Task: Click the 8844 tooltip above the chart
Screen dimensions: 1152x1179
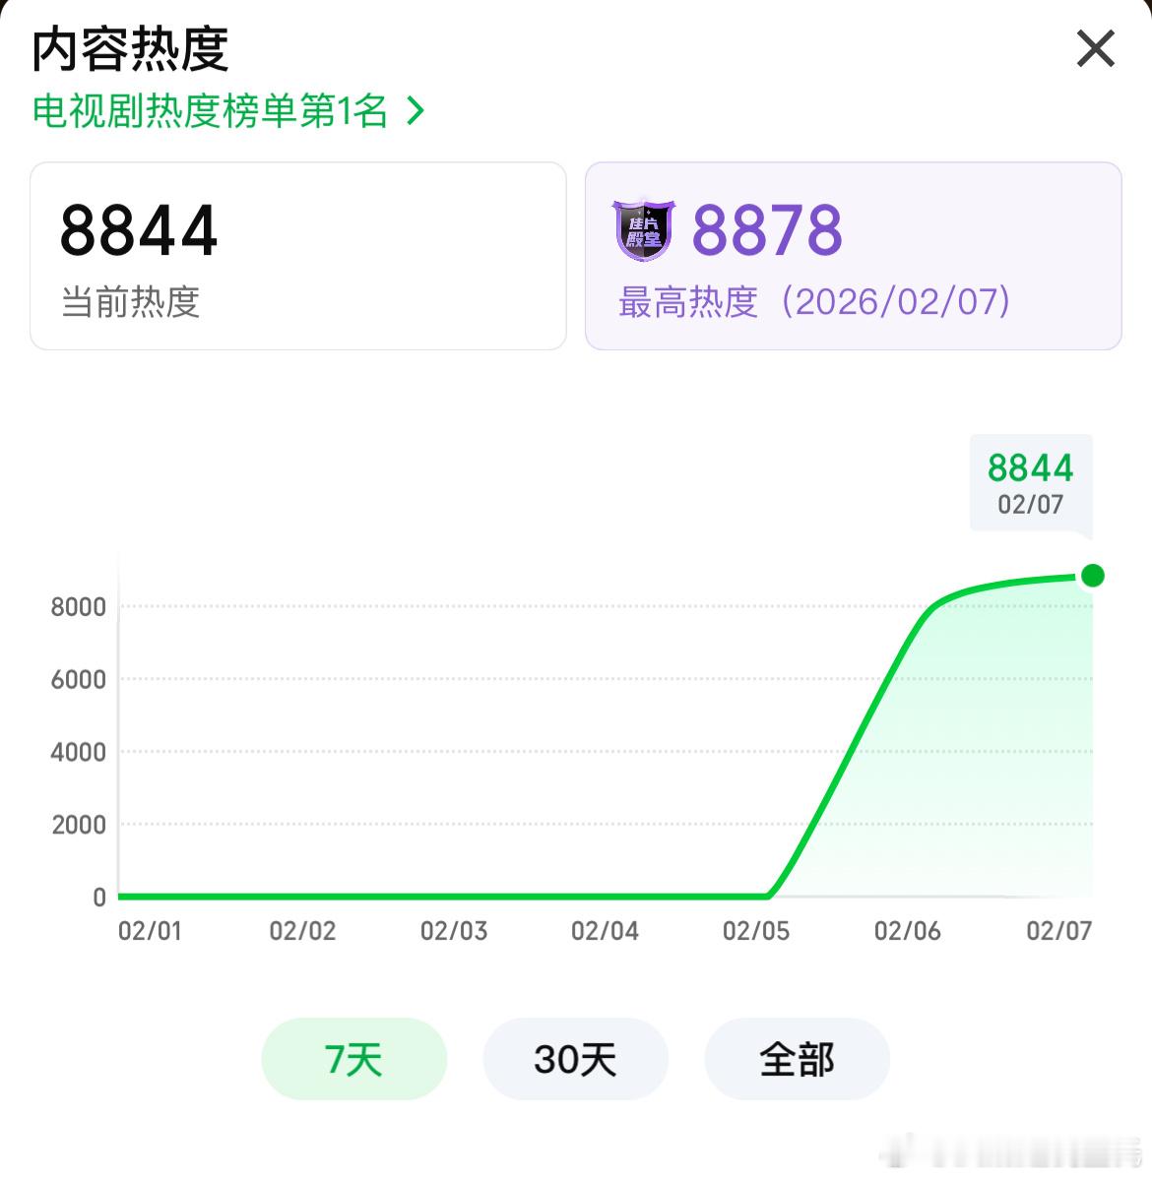Action: pyautogui.click(x=1030, y=483)
